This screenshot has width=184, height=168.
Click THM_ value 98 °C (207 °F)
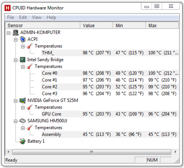point(97,53)
